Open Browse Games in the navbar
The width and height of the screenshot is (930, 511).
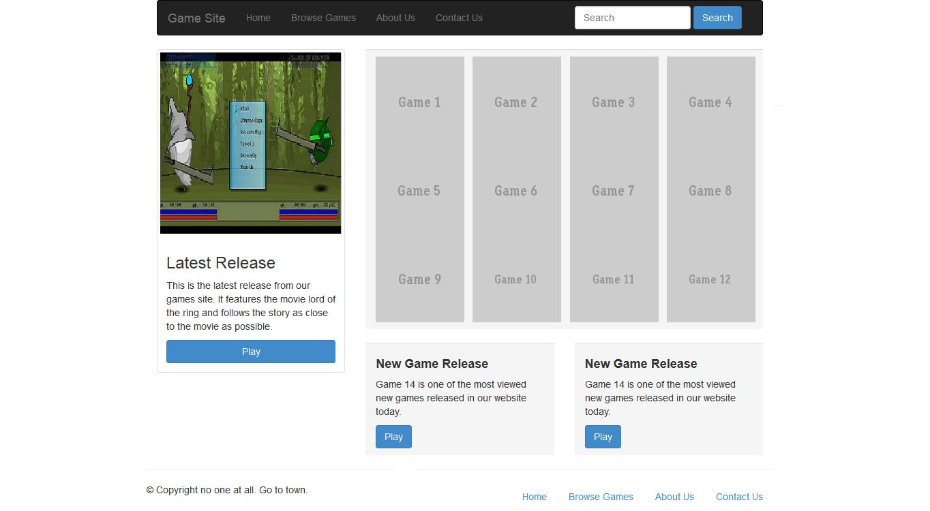click(x=323, y=18)
